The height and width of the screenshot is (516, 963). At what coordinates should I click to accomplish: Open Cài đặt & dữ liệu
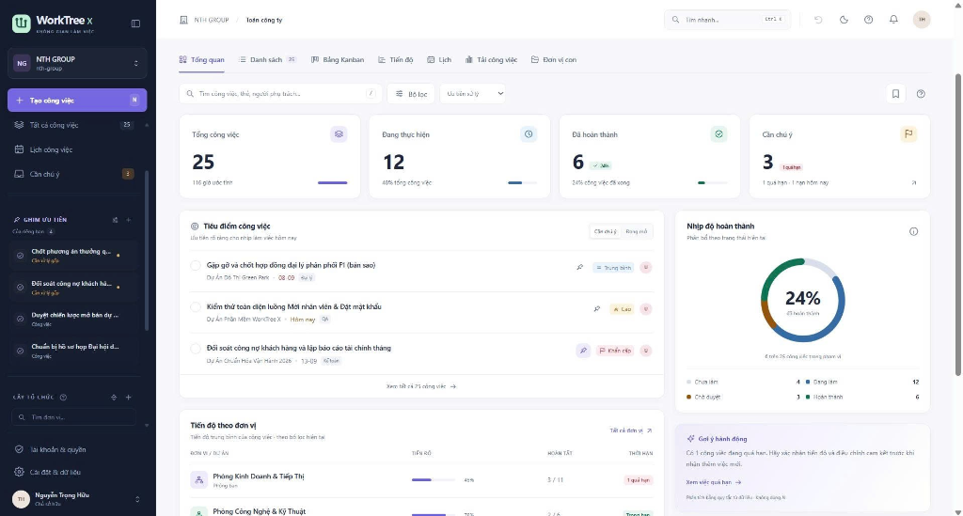(x=73, y=473)
